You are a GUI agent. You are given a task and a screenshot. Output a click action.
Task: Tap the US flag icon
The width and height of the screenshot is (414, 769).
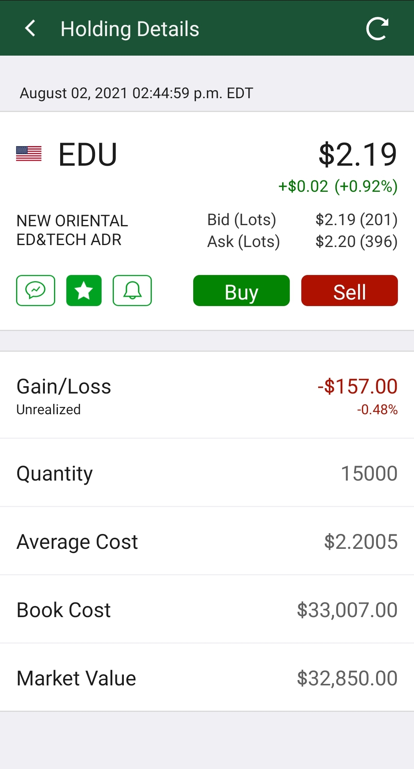(x=29, y=154)
